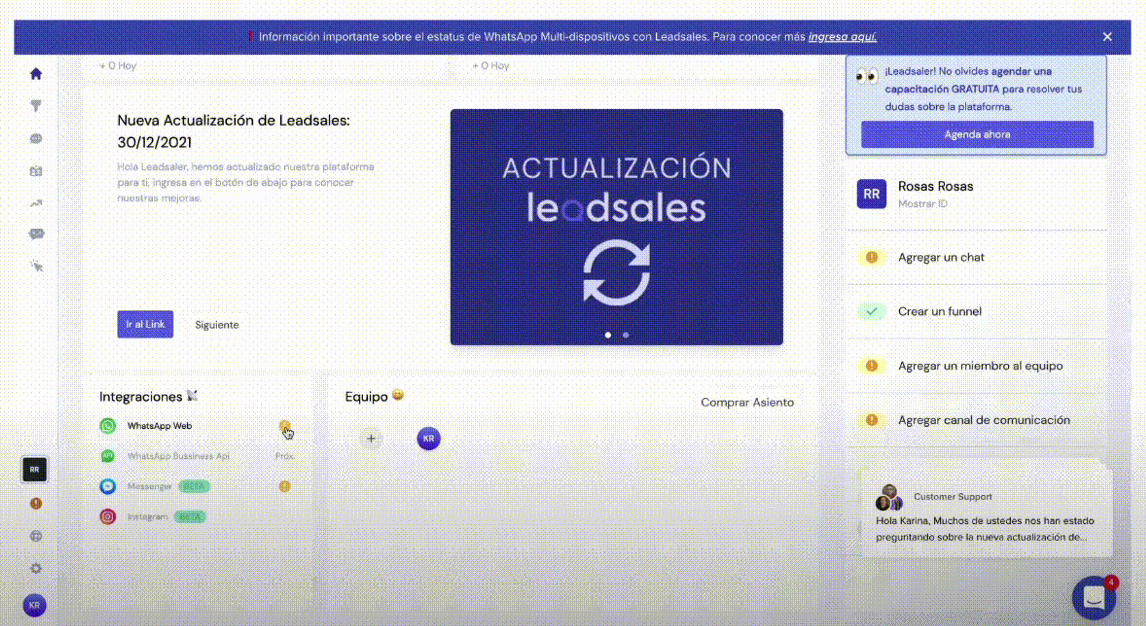Click the 'Ir al Link' button
Viewport: 1146px width, 626px height.
pos(145,324)
